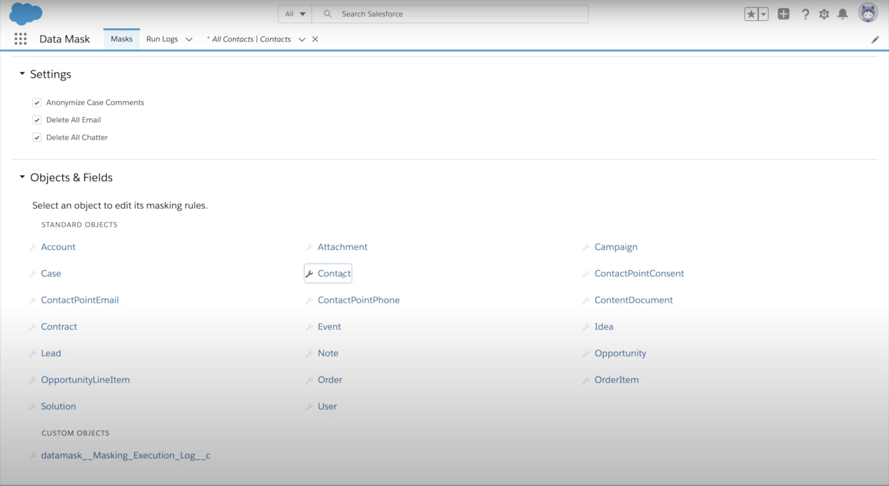Click the Search Salesforce input field
Viewport: 889px width, 486px height.
coord(450,14)
